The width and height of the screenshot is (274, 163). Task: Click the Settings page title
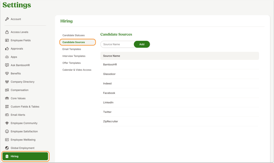coord(17,5)
